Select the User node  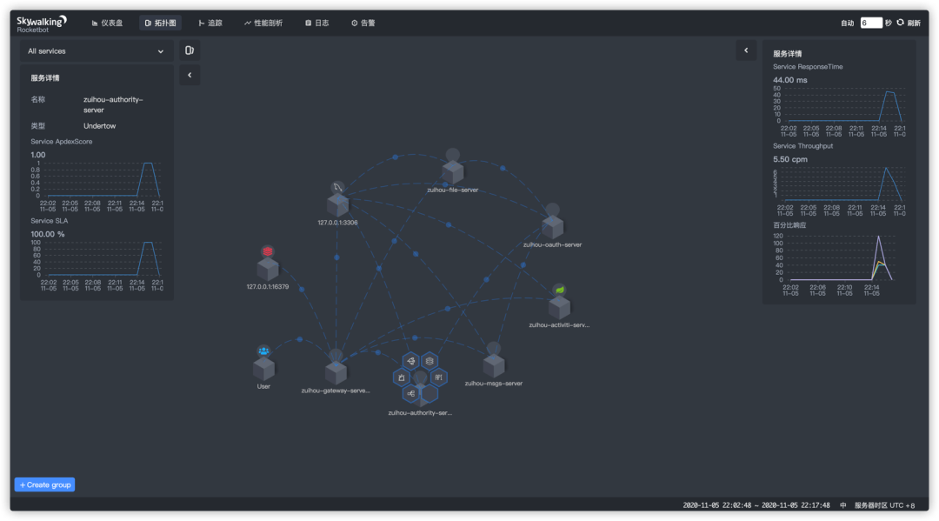(263, 369)
